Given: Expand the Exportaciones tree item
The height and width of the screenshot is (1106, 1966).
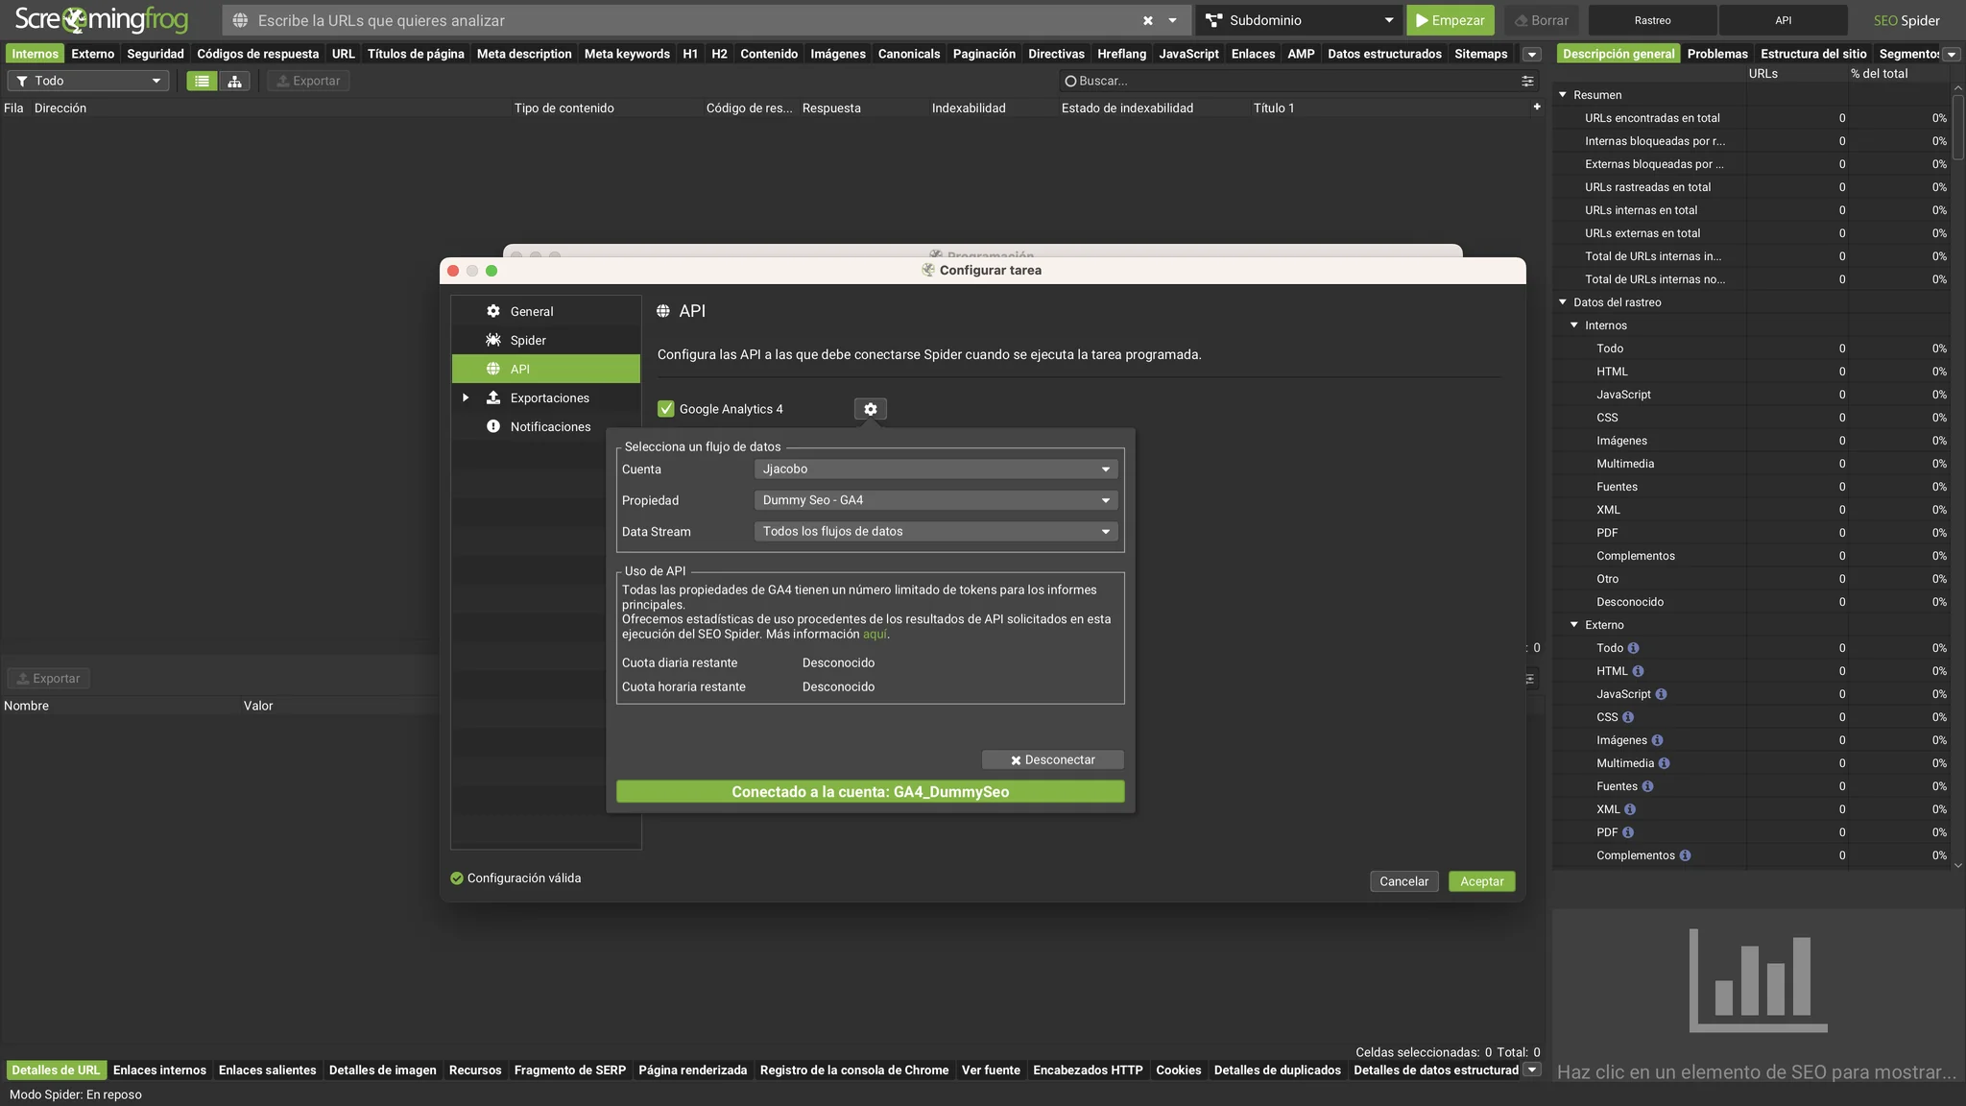Looking at the screenshot, I should click(x=466, y=397).
